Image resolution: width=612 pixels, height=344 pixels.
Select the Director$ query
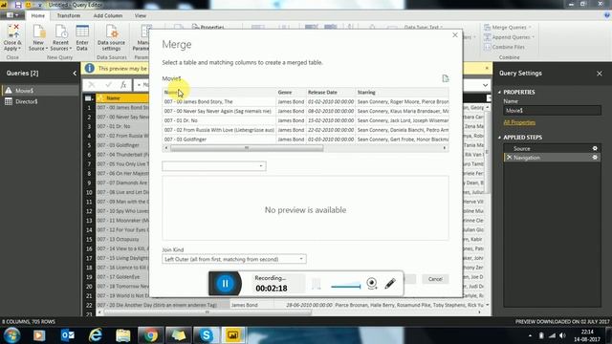pyautogui.click(x=40, y=101)
